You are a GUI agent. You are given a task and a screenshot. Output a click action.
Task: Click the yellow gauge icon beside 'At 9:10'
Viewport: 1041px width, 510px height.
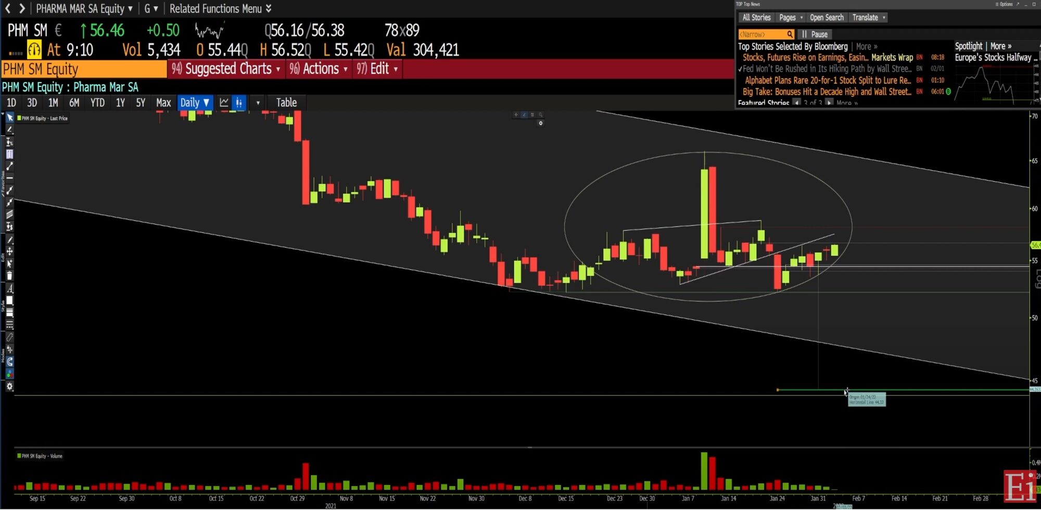(x=34, y=50)
